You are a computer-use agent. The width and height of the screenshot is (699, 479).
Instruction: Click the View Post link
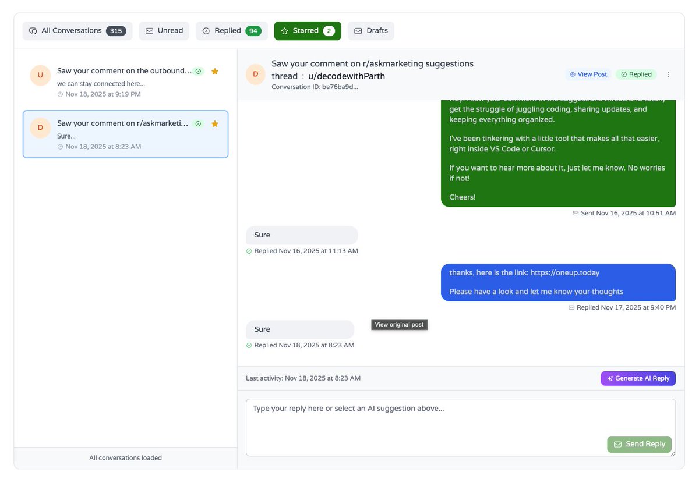pyautogui.click(x=588, y=74)
